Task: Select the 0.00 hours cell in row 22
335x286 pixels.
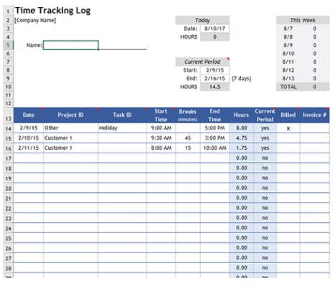Action: tap(241, 208)
